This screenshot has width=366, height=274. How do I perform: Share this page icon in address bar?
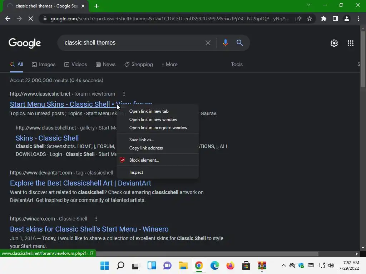298,19
